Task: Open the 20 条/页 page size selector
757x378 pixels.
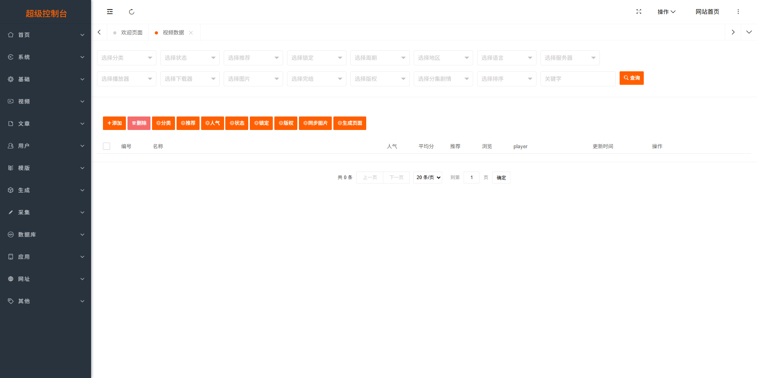Action: [x=428, y=178]
